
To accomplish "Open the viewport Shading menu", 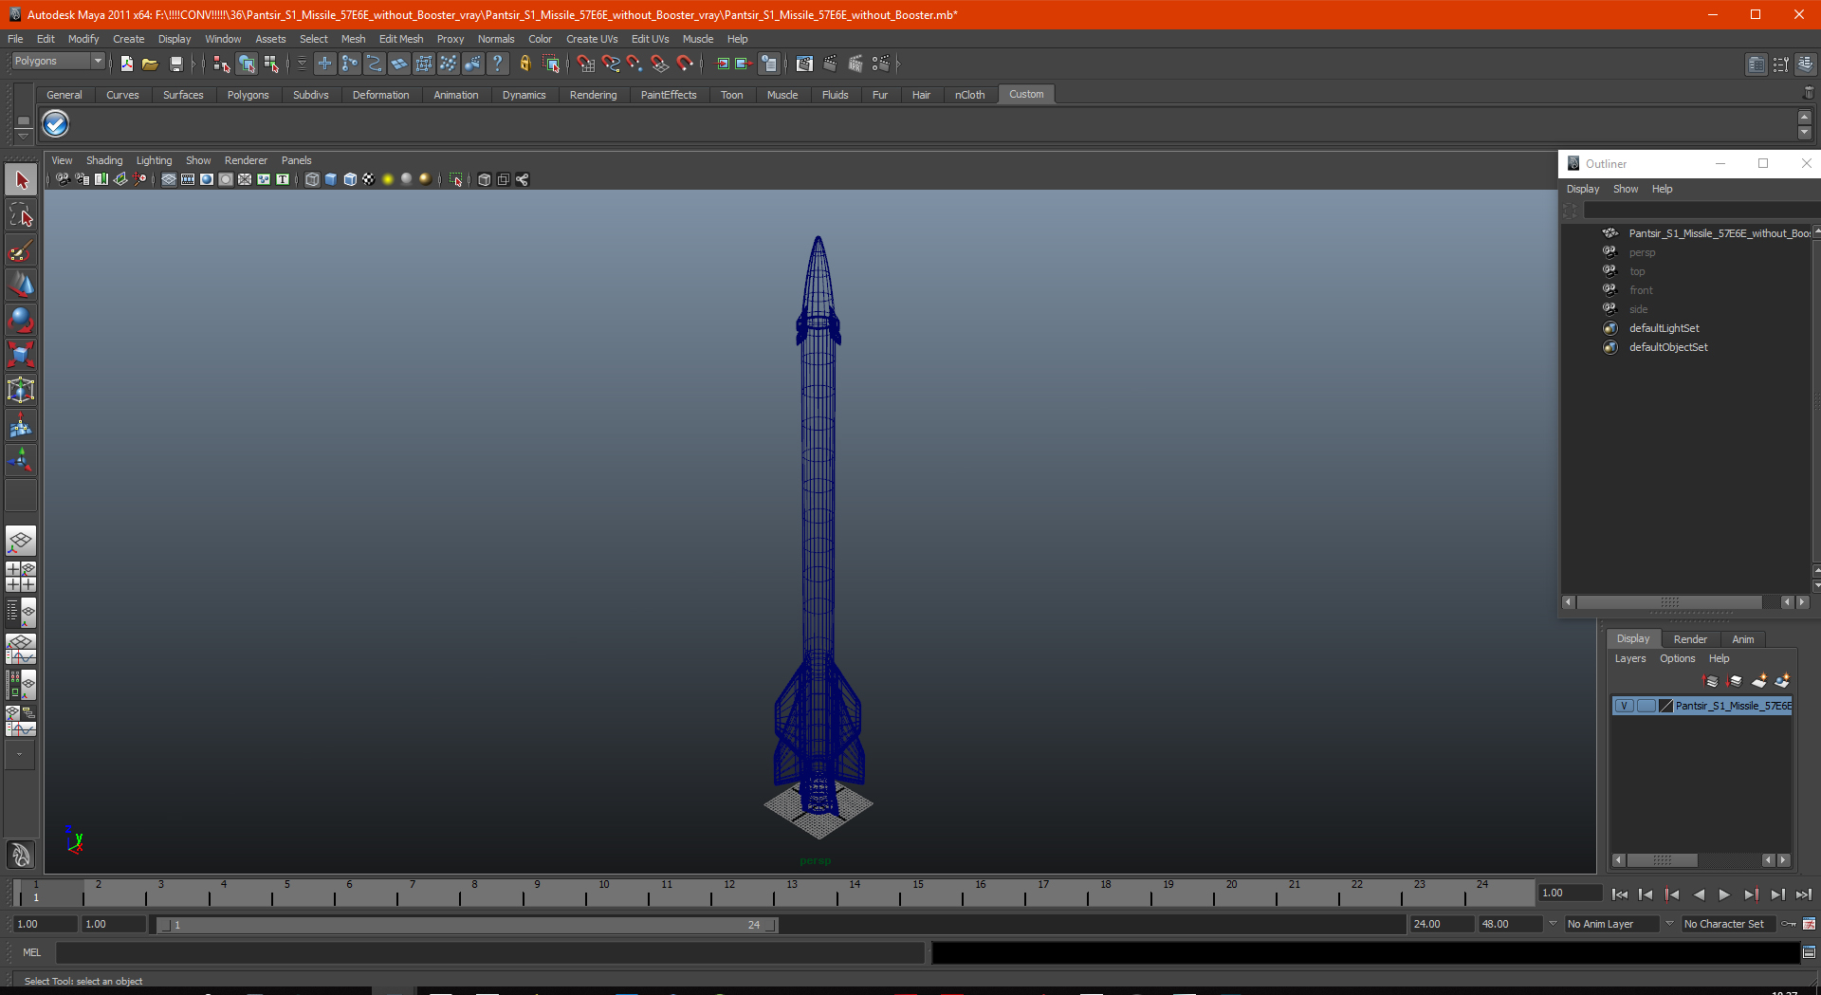I will (104, 160).
